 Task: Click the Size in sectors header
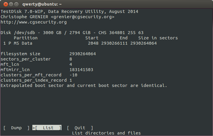[x=158, y=38]
